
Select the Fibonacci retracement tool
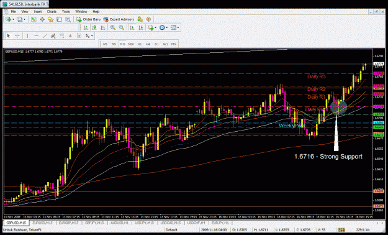coord(61,36)
